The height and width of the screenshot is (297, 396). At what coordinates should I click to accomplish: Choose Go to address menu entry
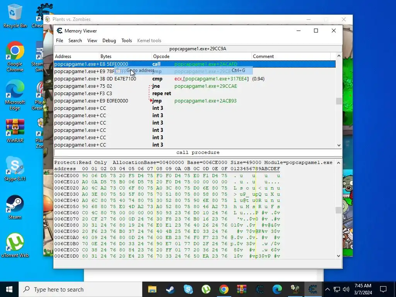tap(183, 70)
